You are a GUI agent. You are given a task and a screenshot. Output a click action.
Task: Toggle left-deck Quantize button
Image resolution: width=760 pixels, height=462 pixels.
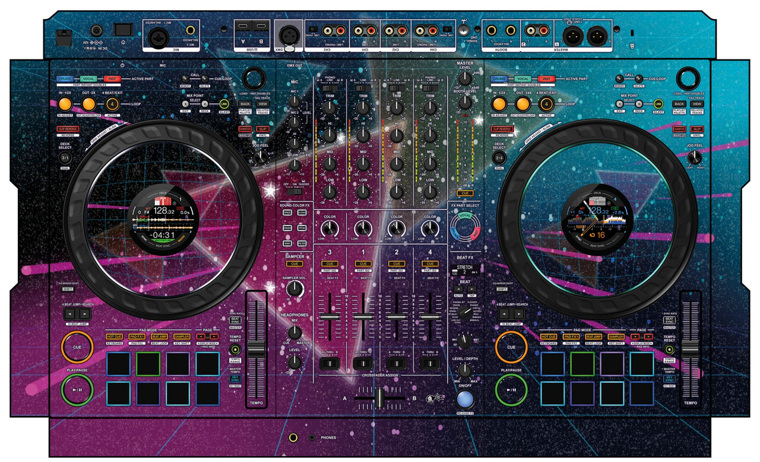[245, 129]
